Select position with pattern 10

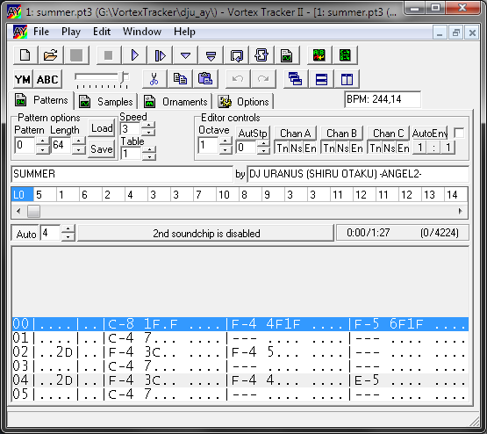(x=227, y=195)
